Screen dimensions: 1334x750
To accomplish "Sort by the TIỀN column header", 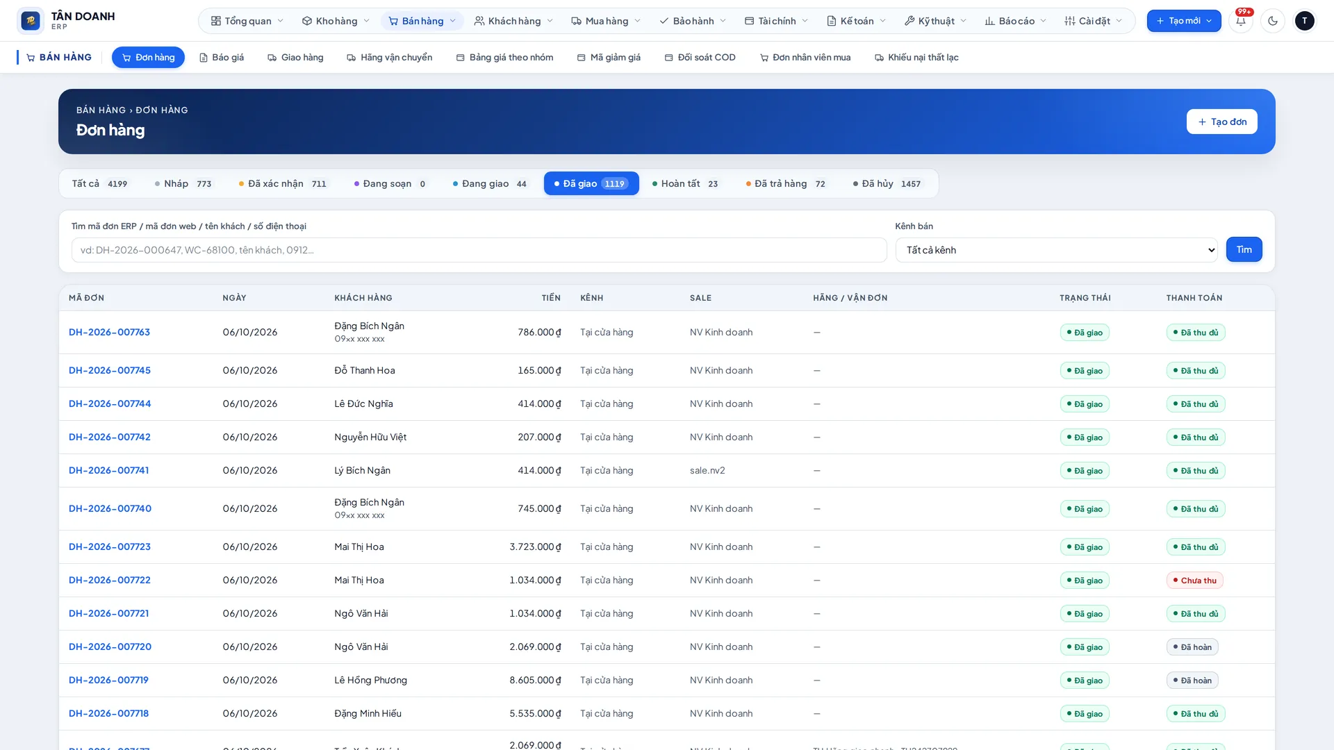I will pos(551,298).
